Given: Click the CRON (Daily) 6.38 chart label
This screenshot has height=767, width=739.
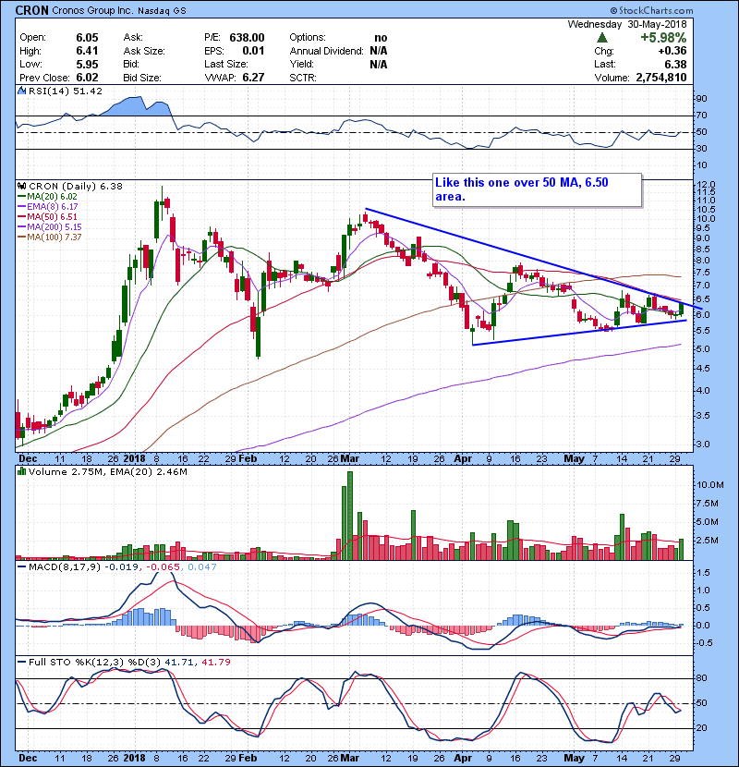Looking at the screenshot, I should tap(76, 186).
